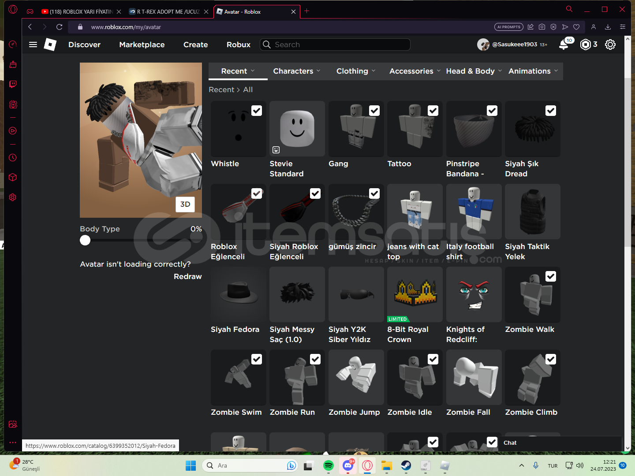Viewport: 635px width, 476px height.
Task: Go back with the browser back arrow
Action: 30,27
